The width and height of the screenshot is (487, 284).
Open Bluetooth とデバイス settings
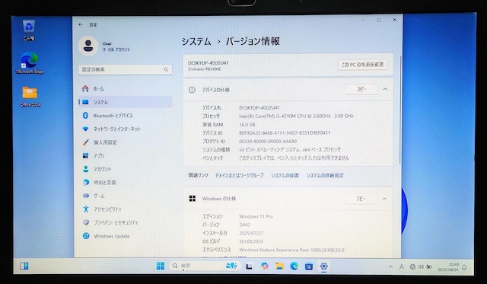pos(125,116)
